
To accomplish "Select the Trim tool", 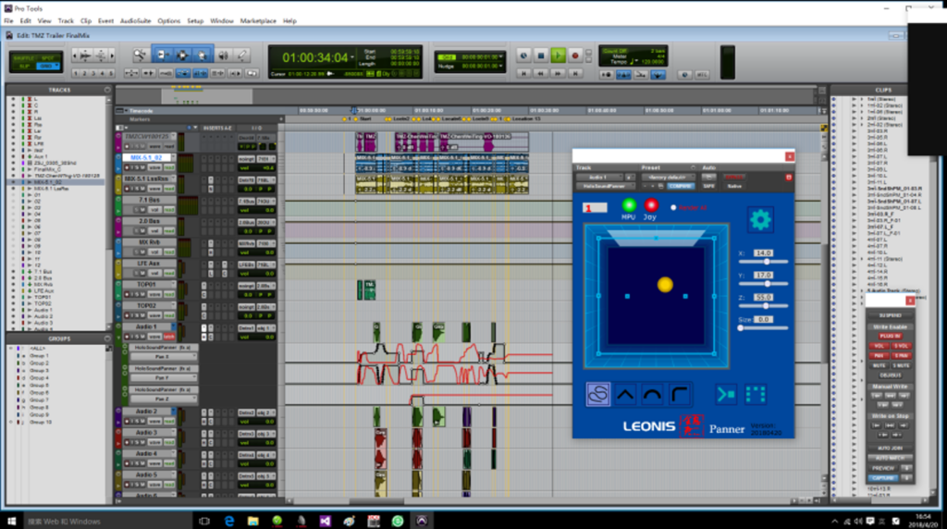I will pos(161,55).
